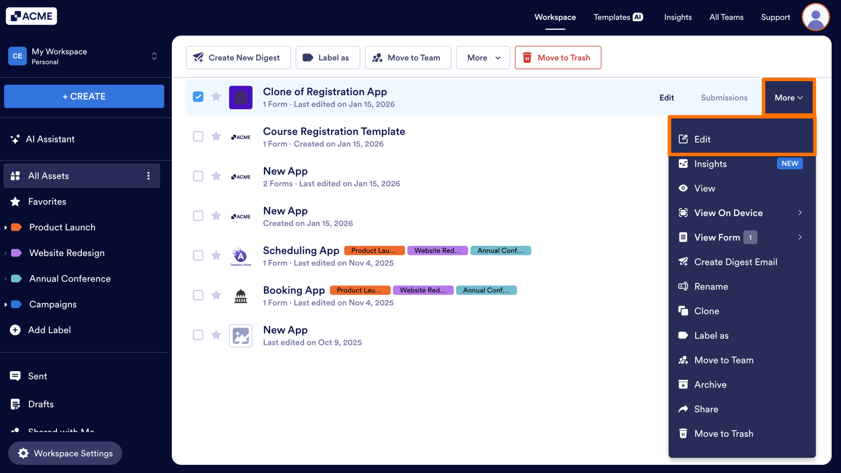Star the Scheduling App as favorite
841x473 pixels.
pyautogui.click(x=216, y=255)
